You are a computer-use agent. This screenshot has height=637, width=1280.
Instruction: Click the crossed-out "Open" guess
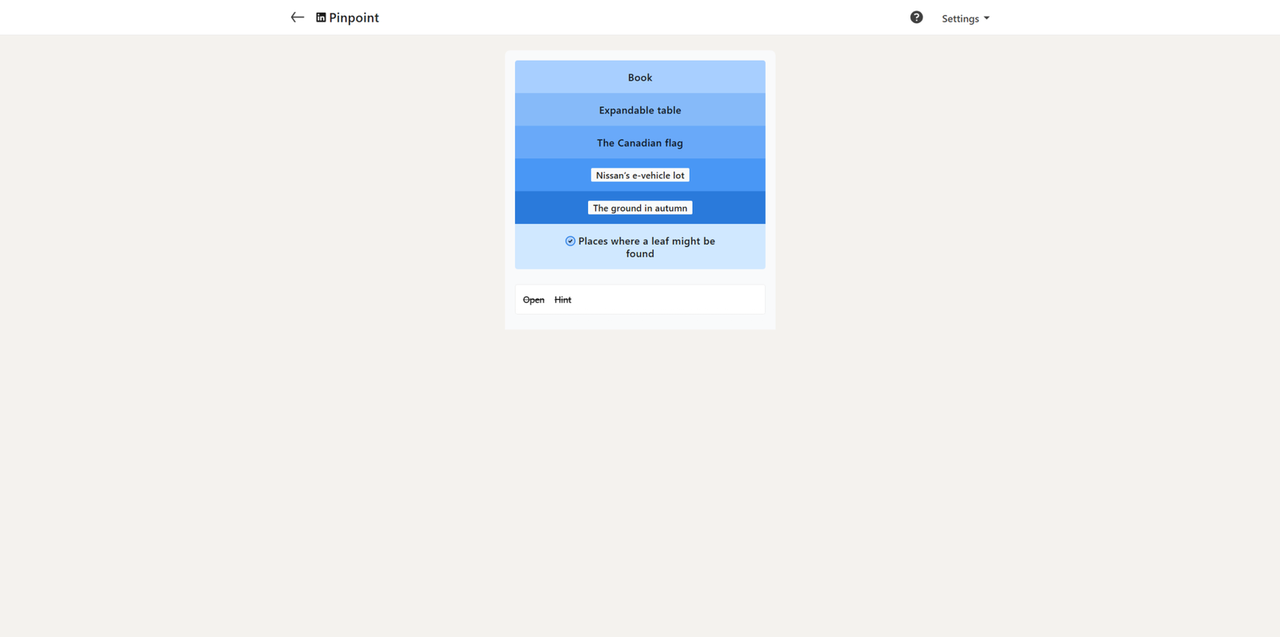(534, 300)
